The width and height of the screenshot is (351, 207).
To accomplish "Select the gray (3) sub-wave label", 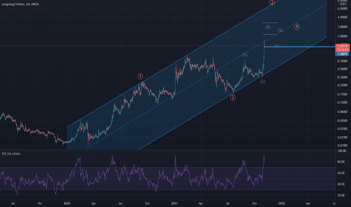I will click(x=268, y=27).
